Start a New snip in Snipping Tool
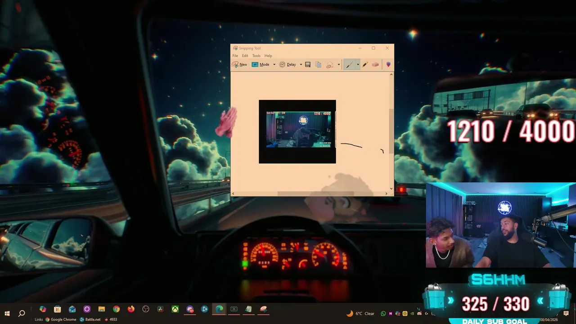The height and width of the screenshot is (324, 576). click(x=239, y=64)
